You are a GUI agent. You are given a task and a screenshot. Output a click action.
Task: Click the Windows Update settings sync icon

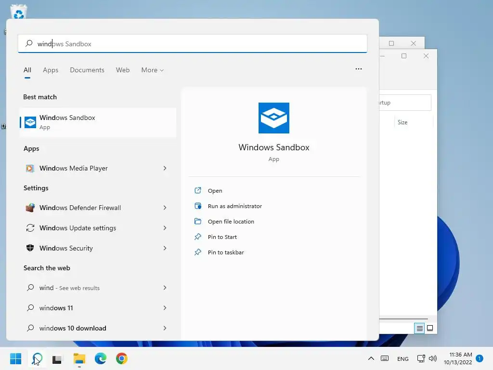click(x=30, y=228)
